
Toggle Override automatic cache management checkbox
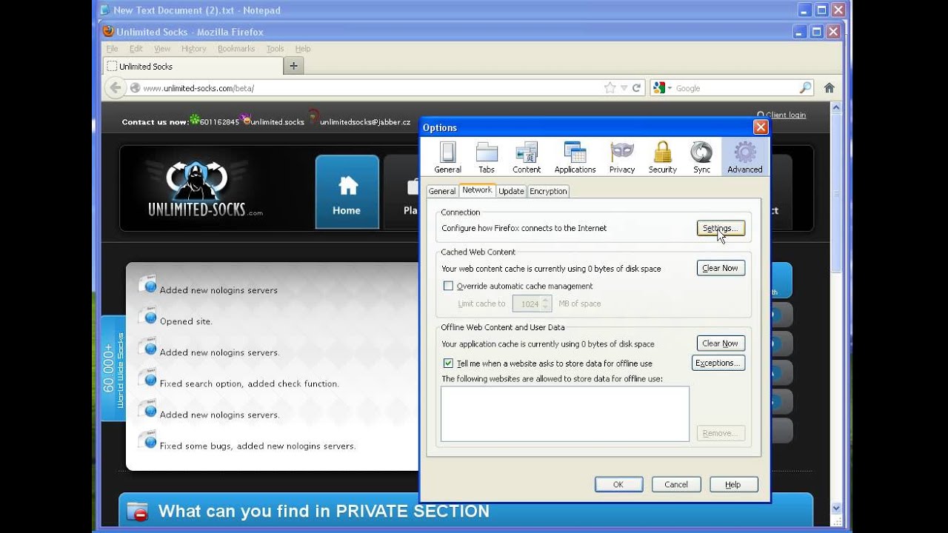pyautogui.click(x=448, y=286)
